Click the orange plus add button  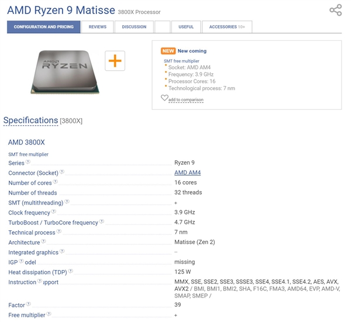tap(115, 61)
